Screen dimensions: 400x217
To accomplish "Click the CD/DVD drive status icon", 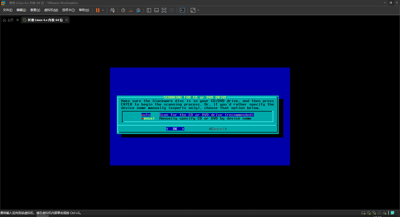I will [369, 213].
